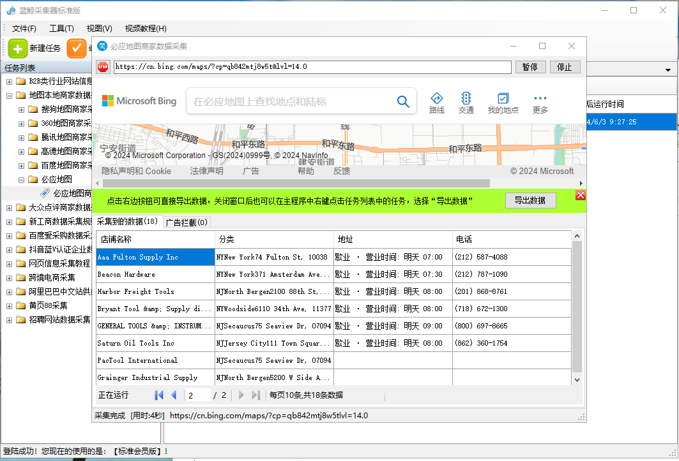Select the 新工商数据采集规 tree item
This screenshot has width=679, height=461.
click(60, 222)
